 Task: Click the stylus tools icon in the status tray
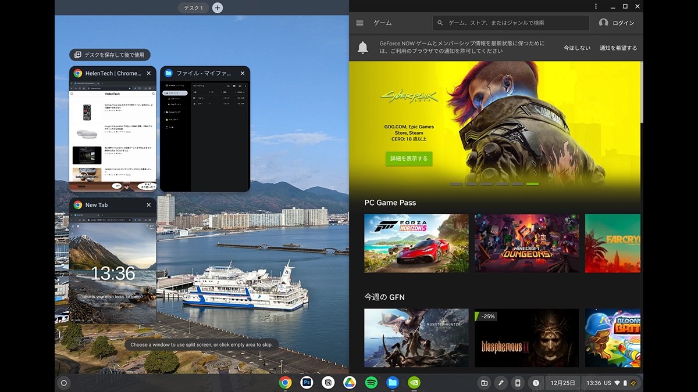click(x=501, y=383)
